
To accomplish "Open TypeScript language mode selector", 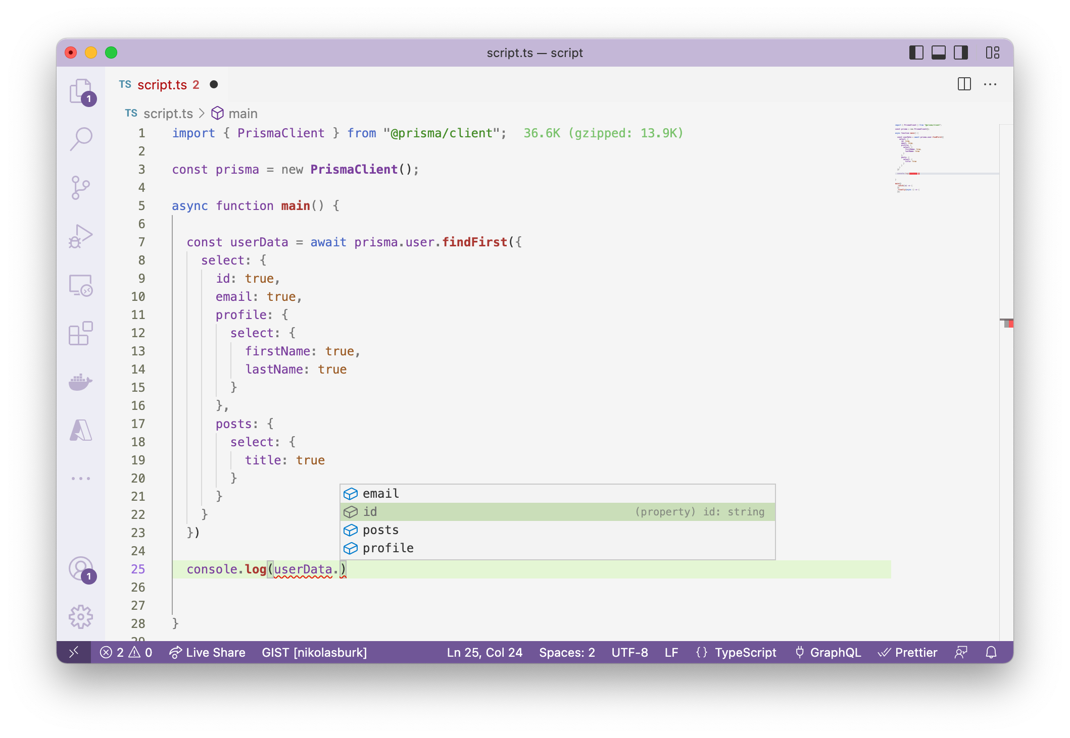I will [x=745, y=652].
